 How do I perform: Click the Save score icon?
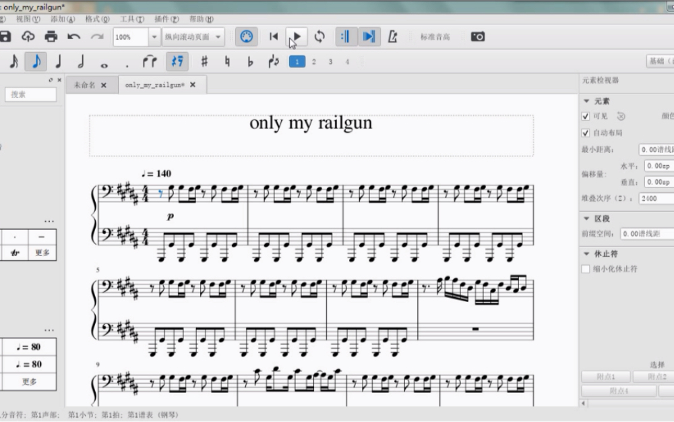coord(5,36)
